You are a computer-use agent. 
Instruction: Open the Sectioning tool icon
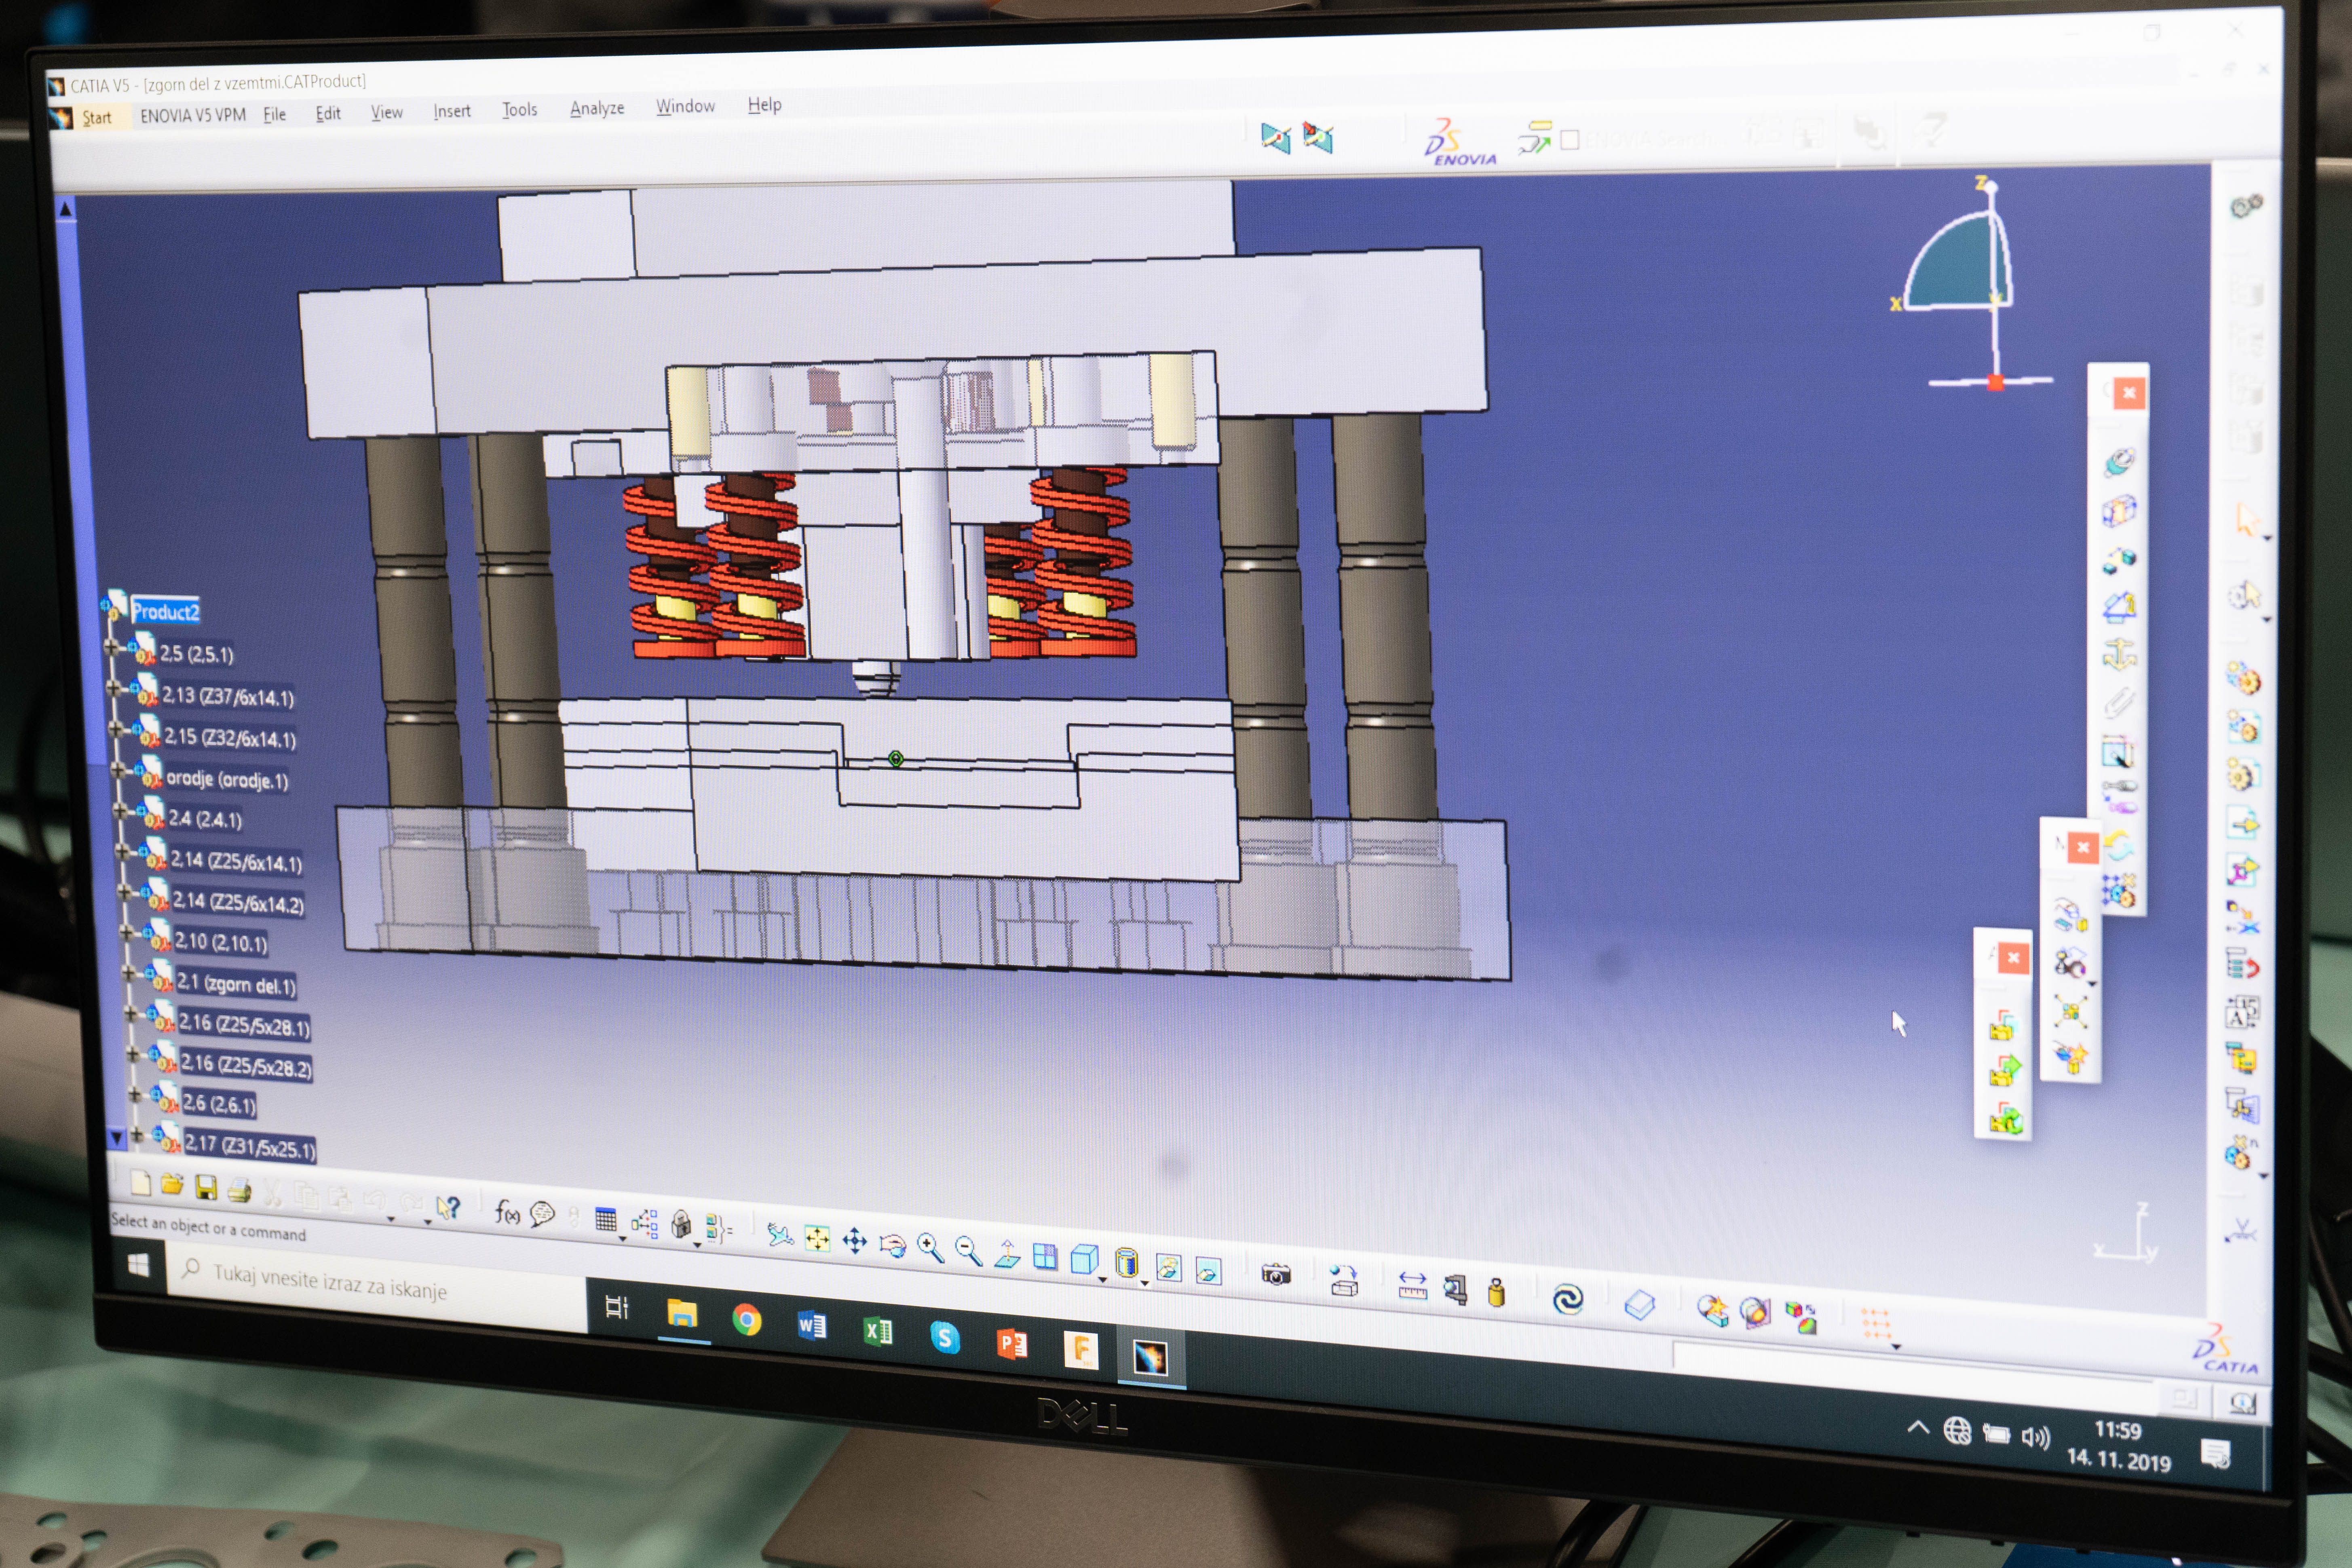1755,1313
